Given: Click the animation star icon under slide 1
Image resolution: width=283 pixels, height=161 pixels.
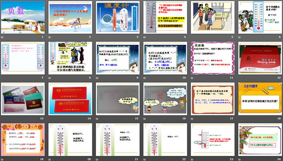Looking at the screenshot, I should click(x=2, y=38).
